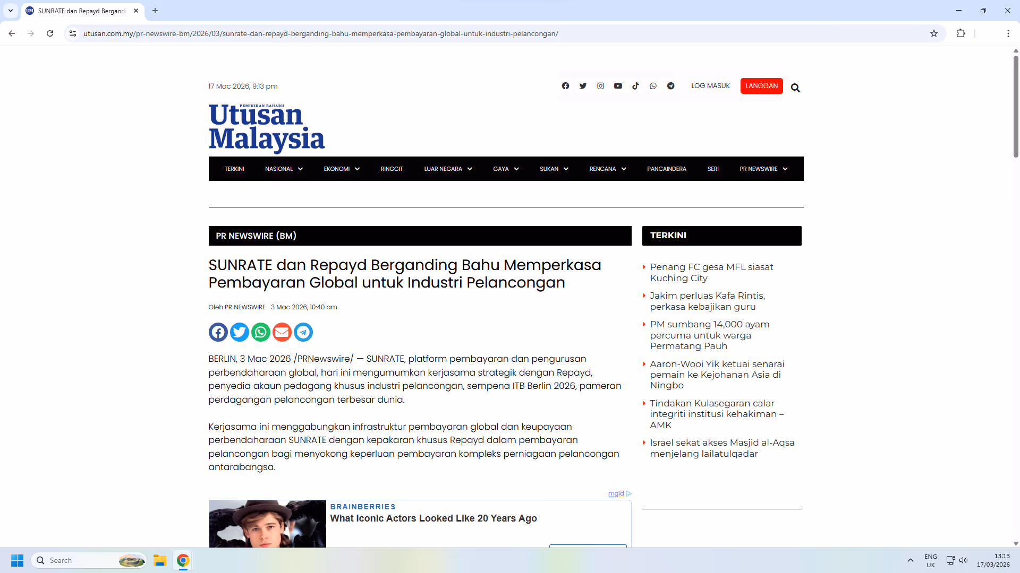Open tab search dropdown arrow
This screenshot has width=1020, height=573.
click(11, 11)
